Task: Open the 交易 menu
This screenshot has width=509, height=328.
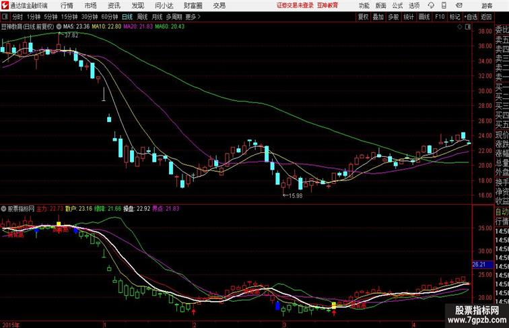Action: [x=219, y=5]
